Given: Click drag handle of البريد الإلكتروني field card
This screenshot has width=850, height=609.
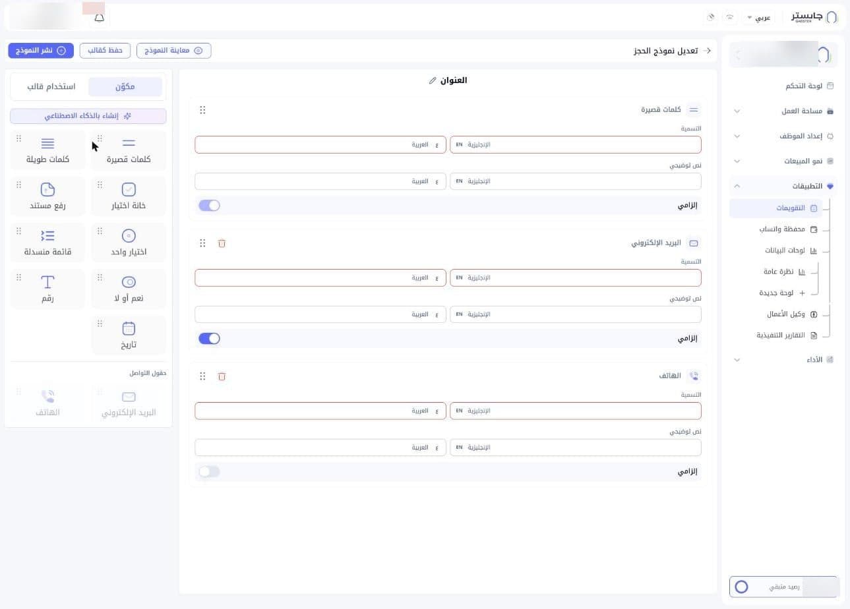Looking at the screenshot, I should point(202,243).
